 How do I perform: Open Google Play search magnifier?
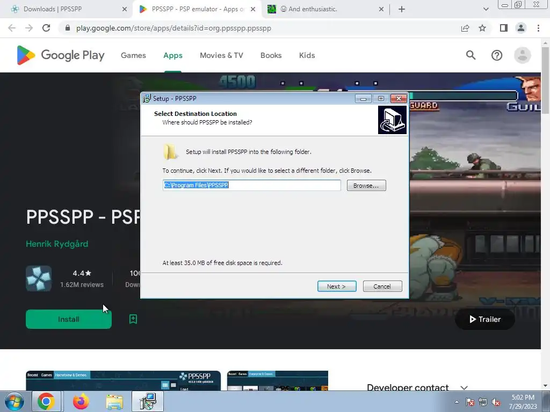point(471,55)
